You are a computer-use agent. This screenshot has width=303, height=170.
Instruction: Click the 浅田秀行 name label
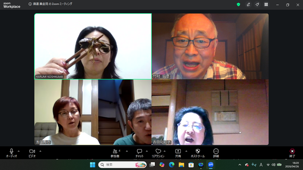(x=43, y=142)
